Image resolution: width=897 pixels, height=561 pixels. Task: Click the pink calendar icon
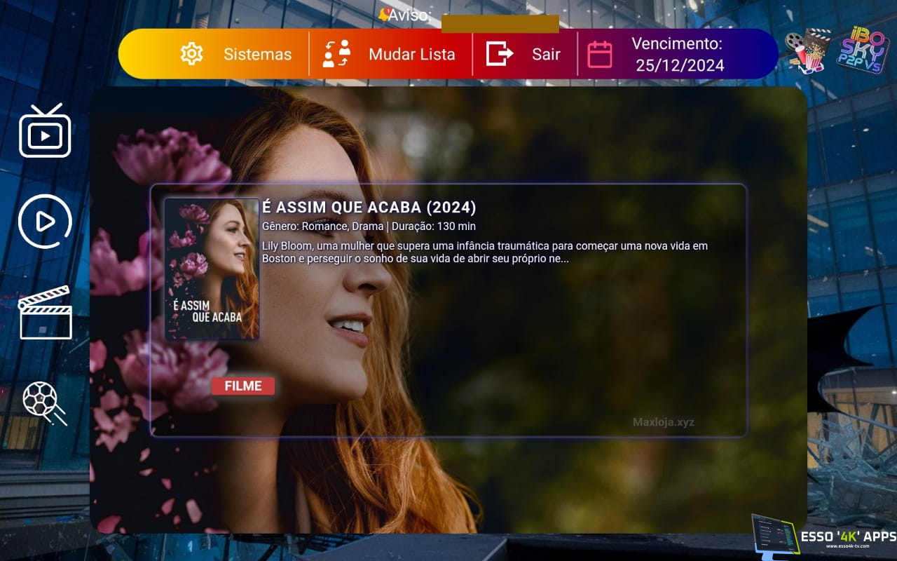(599, 54)
